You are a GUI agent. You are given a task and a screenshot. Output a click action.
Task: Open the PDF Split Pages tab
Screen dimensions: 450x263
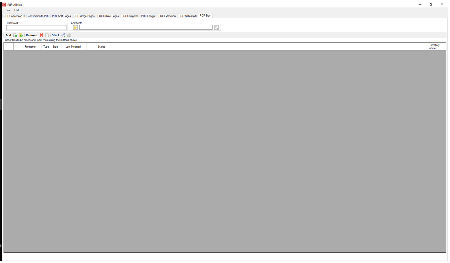tap(62, 16)
